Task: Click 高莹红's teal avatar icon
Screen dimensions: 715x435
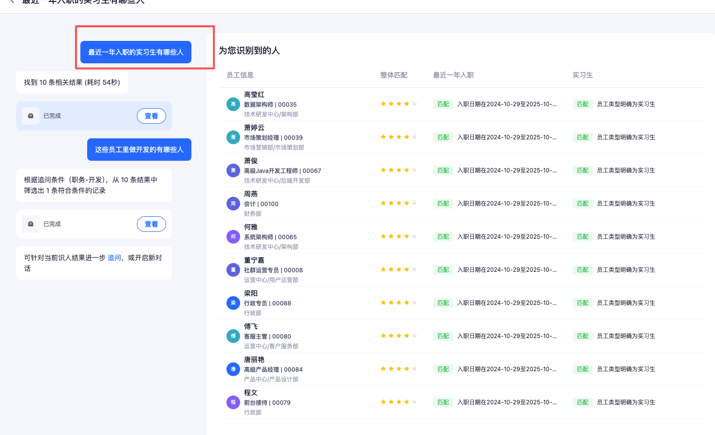Action: (233, 104)
